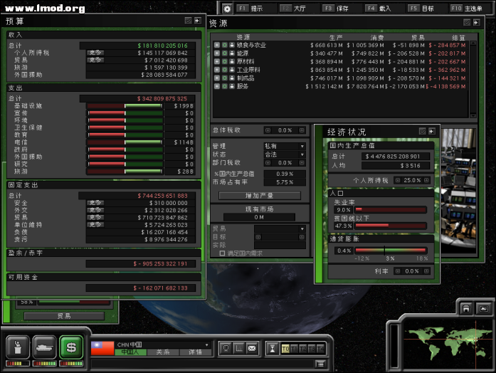Viewport: 496px width, 373px height.
Task: Click the gear settings icon in top bar
Action: coord(227,9)
